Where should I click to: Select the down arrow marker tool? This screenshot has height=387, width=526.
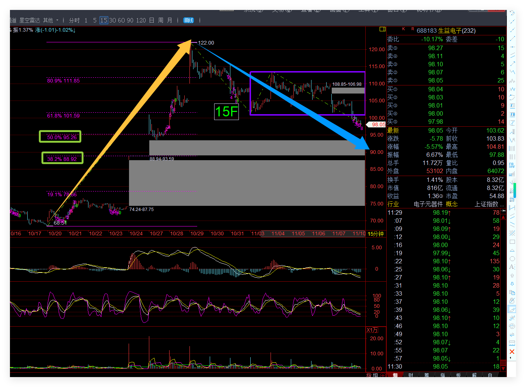[512, 284]
